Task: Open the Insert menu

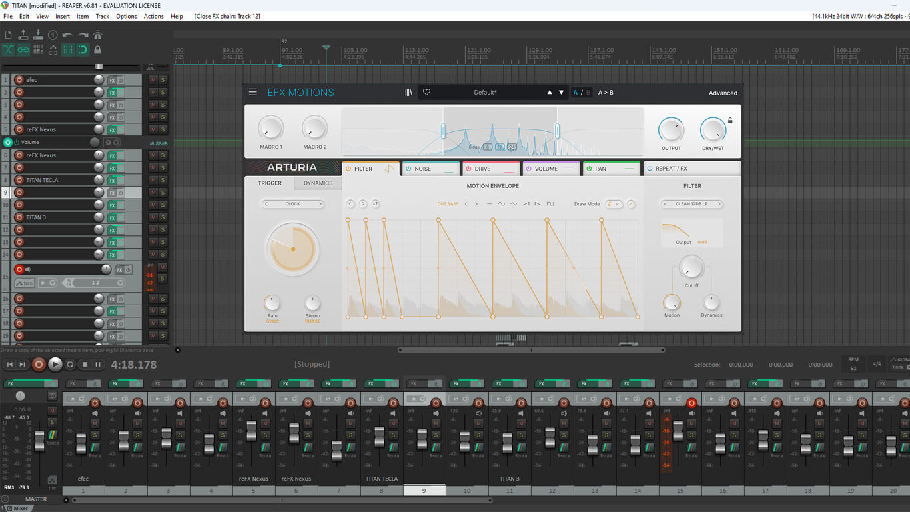Action: [x=63, y=16]
